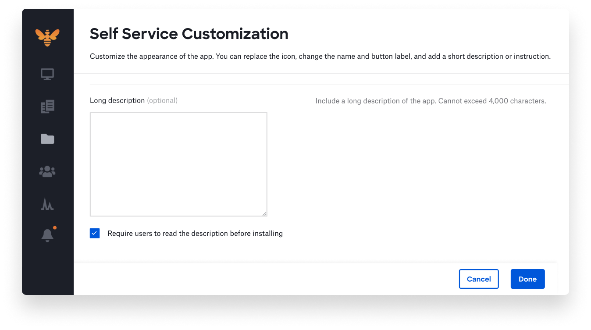Open the folder icon in the sidebar
591x330 pixels.
tap(47, 138)
